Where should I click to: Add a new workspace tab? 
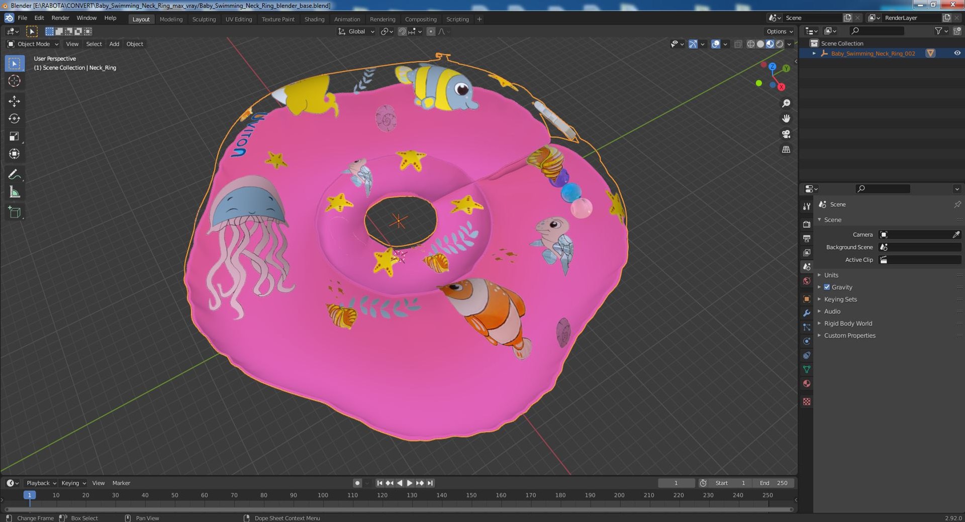tap(479, 19)
